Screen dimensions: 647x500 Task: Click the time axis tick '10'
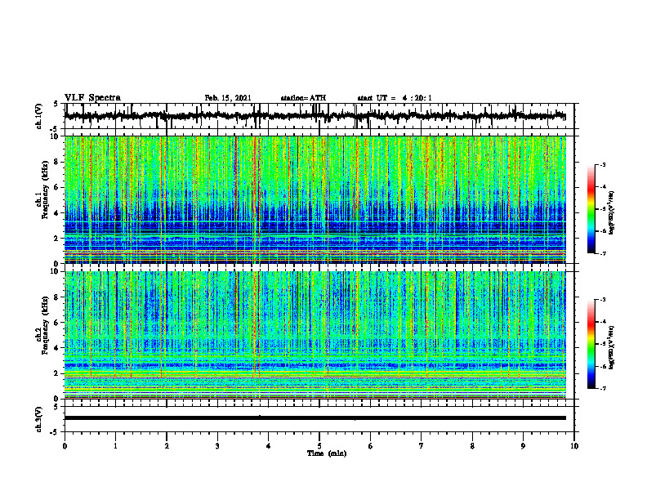(x=574, y=446)
